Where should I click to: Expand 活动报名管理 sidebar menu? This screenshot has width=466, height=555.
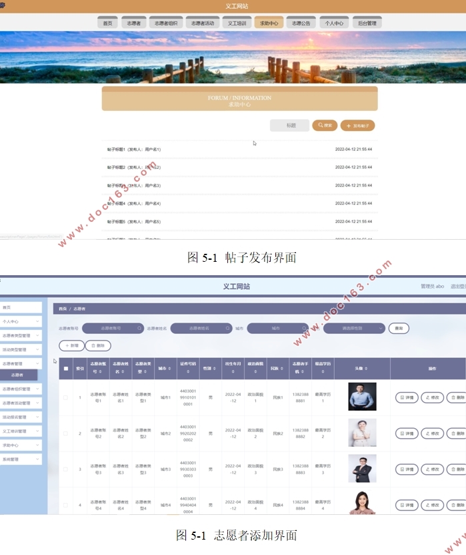[21, 417]
